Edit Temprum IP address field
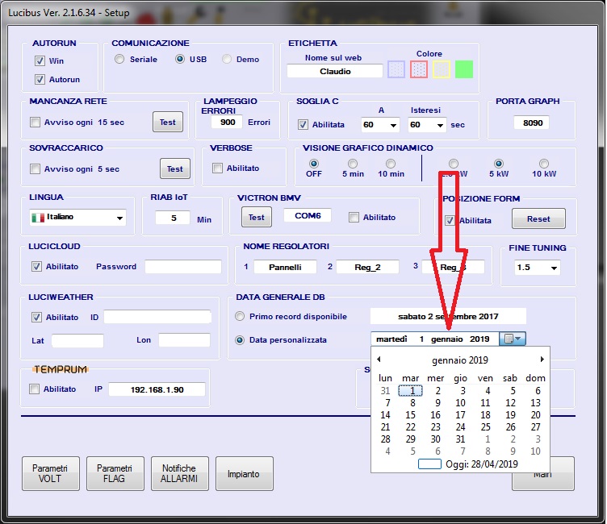Viewport: 607px width, 524px height. click(x=157, y=389)
